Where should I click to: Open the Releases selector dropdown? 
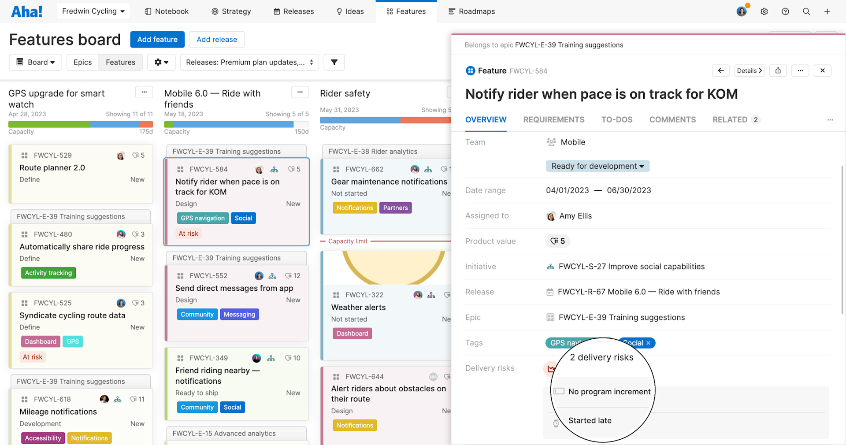pyautogui.click(x=249, y=62)
